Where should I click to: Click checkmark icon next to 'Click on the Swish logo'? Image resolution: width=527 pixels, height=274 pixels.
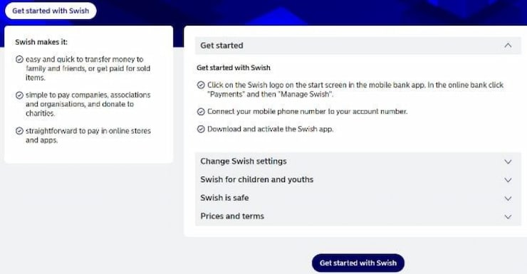click(201, 85)
